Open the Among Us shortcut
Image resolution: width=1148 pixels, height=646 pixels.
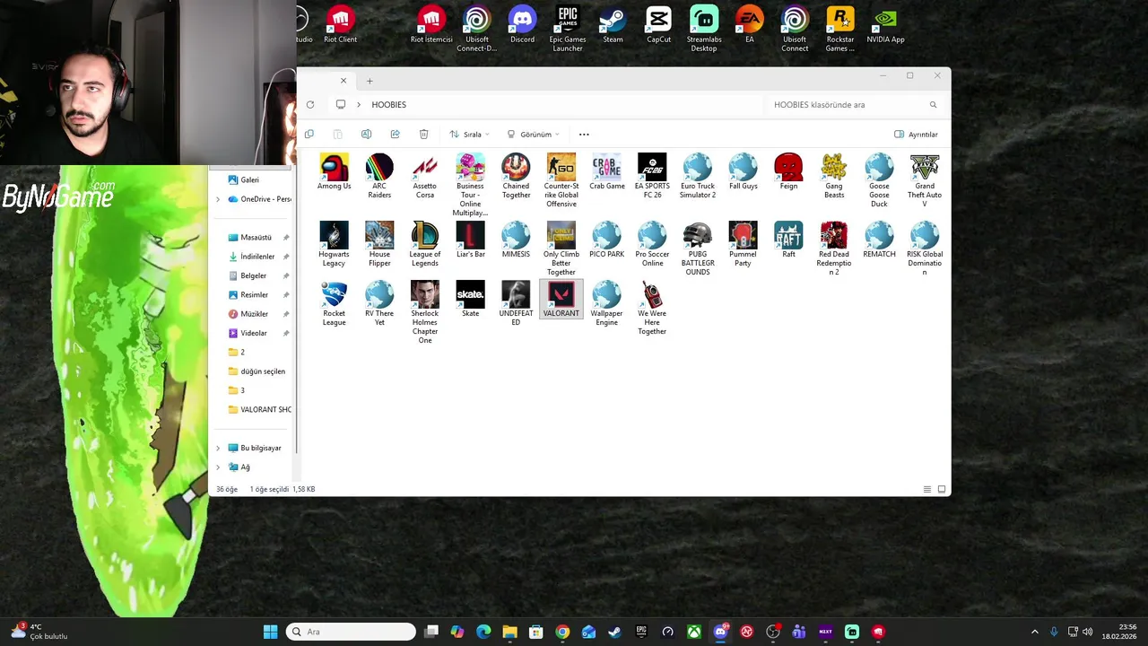coord(334,167)
